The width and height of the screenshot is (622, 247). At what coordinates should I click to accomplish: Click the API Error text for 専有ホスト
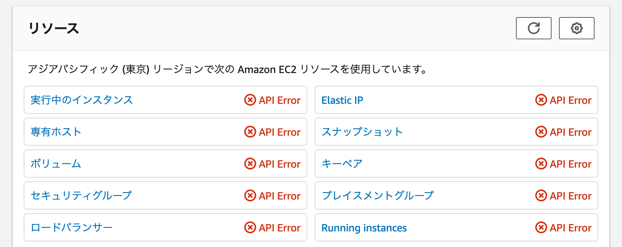click(280, 132)
